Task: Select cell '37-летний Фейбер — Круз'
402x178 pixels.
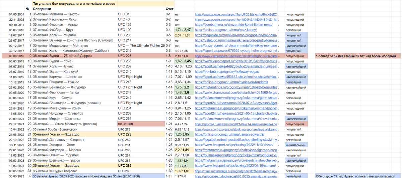Action: (x=75, y=30)
